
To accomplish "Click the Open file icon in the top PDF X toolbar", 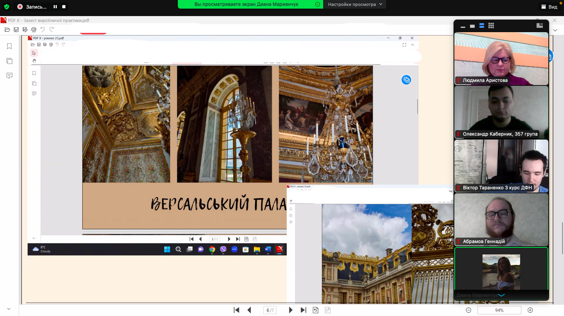I will 7,29.
